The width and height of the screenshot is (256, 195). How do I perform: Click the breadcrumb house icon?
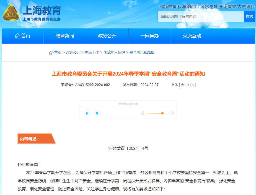coord(51,53)
